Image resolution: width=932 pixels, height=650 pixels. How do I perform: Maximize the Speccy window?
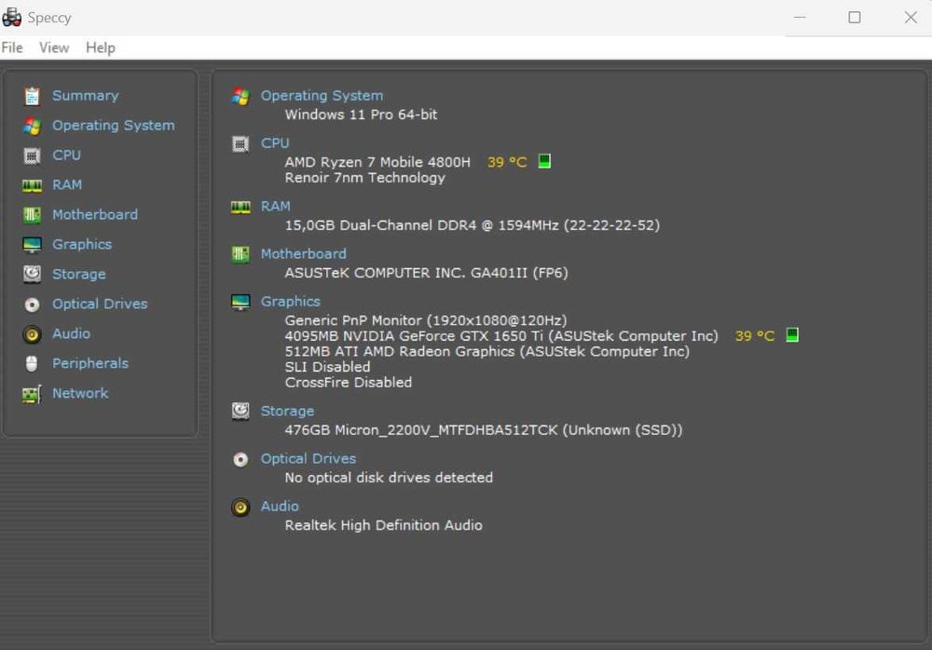click(x=854, y=18)
